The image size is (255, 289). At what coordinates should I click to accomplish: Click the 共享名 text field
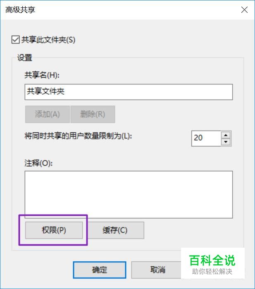tap(129, 92)
